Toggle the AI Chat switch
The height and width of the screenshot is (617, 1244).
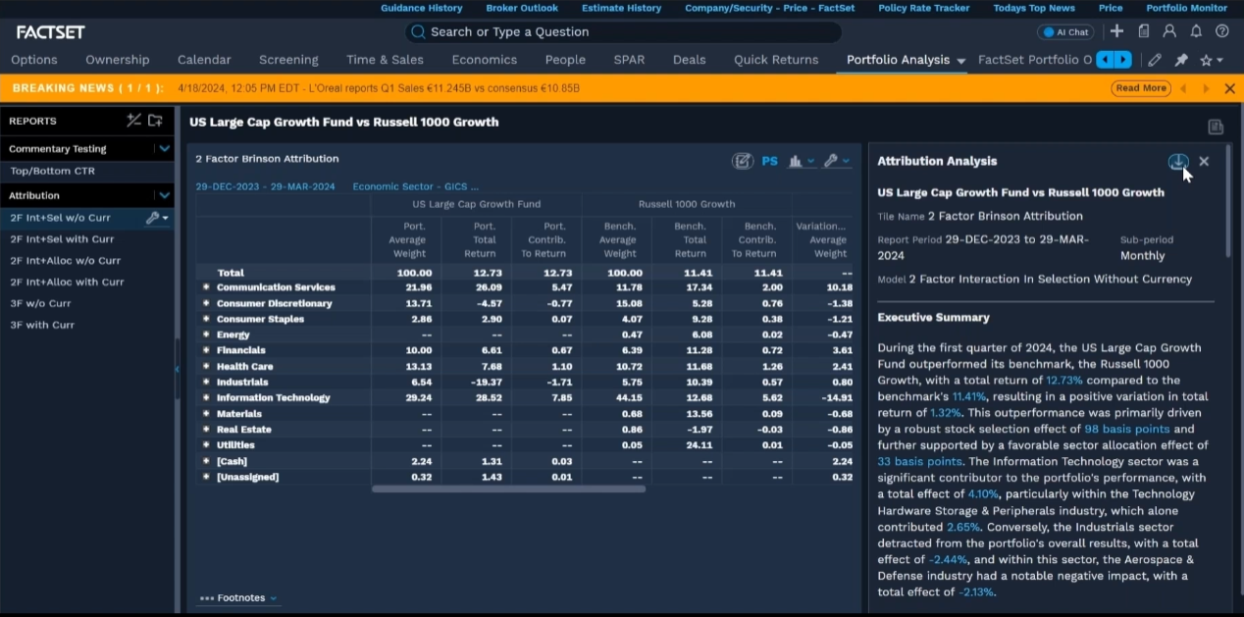1065,32
